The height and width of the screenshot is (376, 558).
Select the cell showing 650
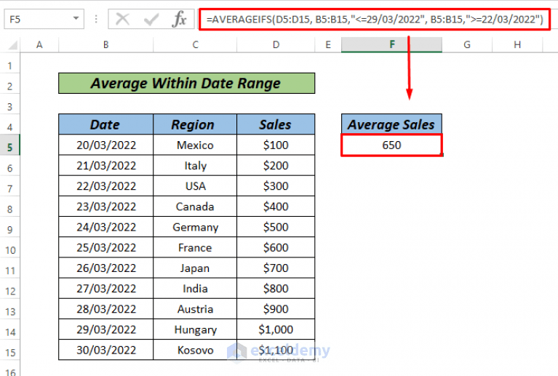click(x=391, y=145)
